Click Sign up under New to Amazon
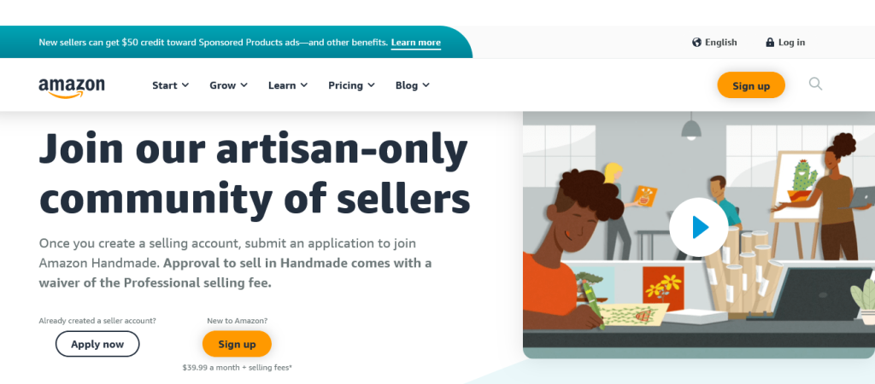Screen dimensions: 875x384 (237, 344)
